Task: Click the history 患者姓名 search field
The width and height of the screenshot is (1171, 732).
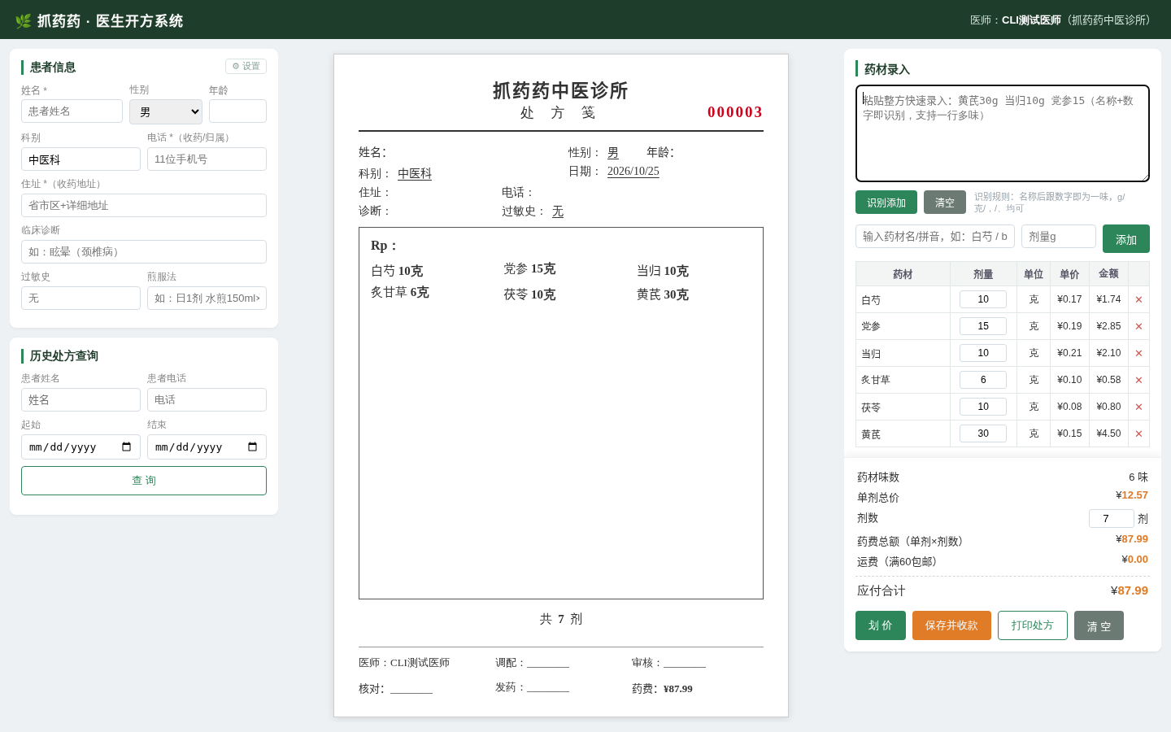Action: coord(81,400)
